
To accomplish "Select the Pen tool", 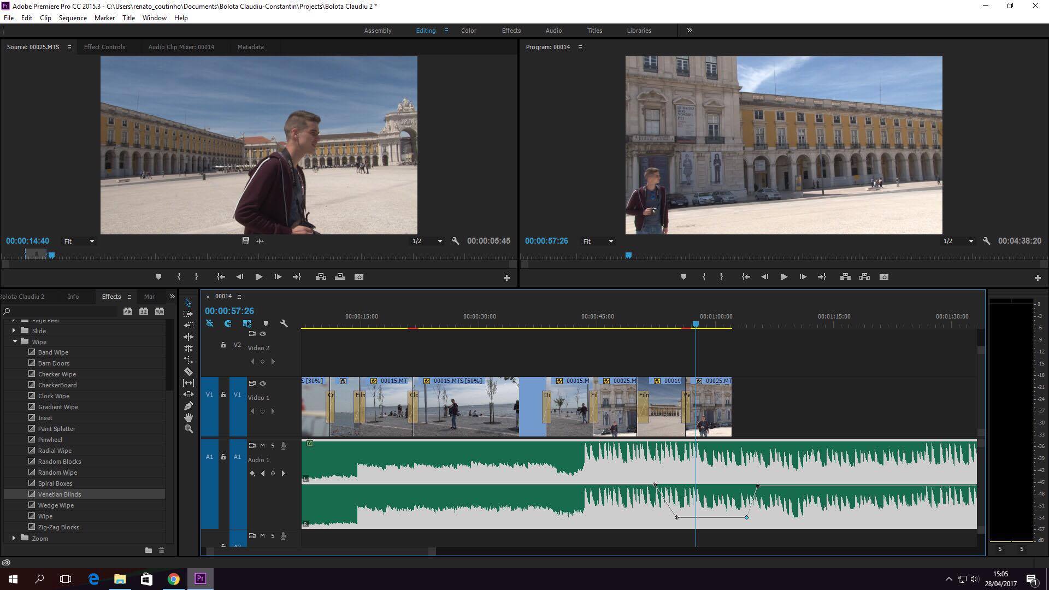I will point(188,405).
